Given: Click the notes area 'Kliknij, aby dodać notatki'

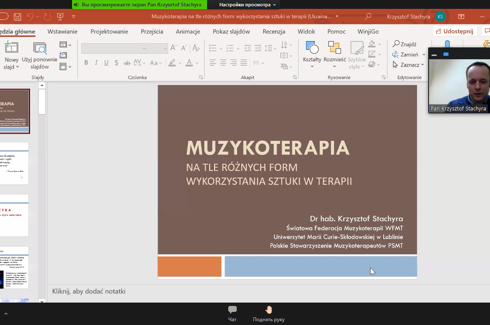Looking at the screenshot, I should click(x=89, y=291).
